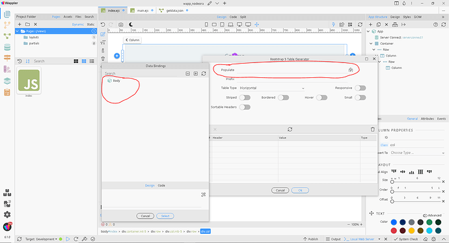Open the Table Type dropdown
This screenshot has width=449, height=243.
point(272,88)
